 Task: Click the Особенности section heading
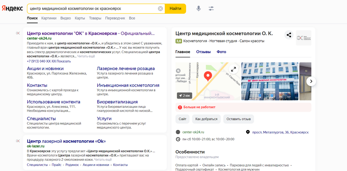[190, 152]
